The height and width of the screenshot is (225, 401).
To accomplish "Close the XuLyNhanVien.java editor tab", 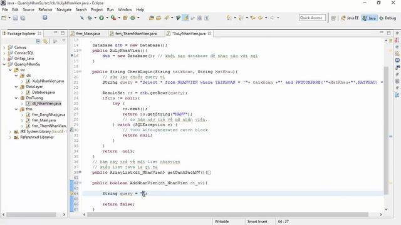I will click(x=210, y=33).
